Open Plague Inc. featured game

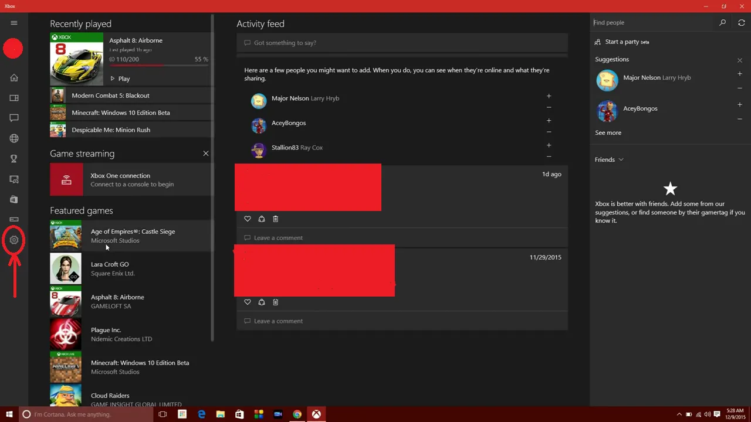[x=131, y=334]
